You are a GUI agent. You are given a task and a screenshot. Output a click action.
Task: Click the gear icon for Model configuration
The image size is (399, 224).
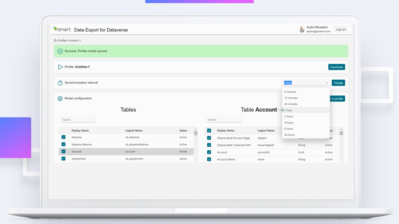click(x=60, y=98)
